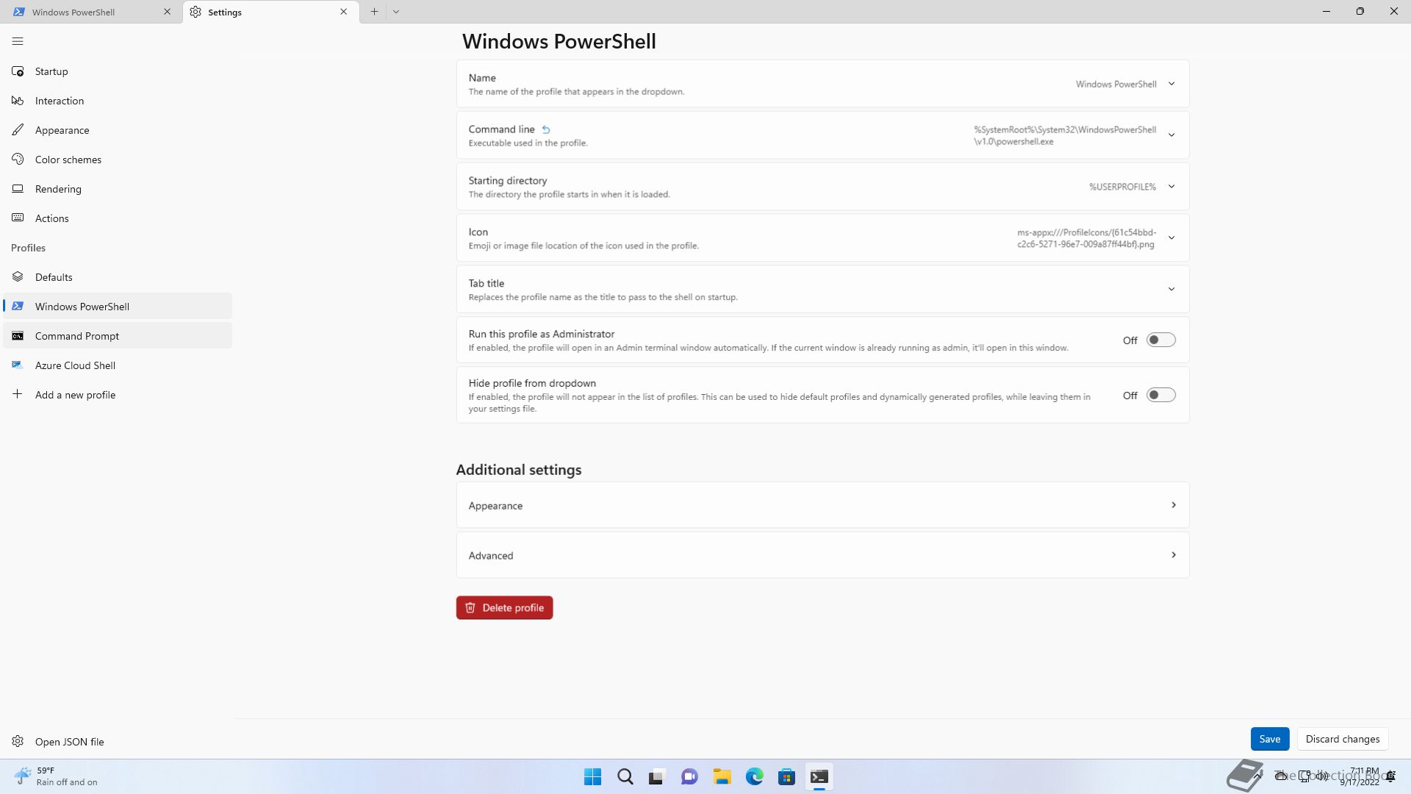Click the Defaults layers icon

click(18, 277)
